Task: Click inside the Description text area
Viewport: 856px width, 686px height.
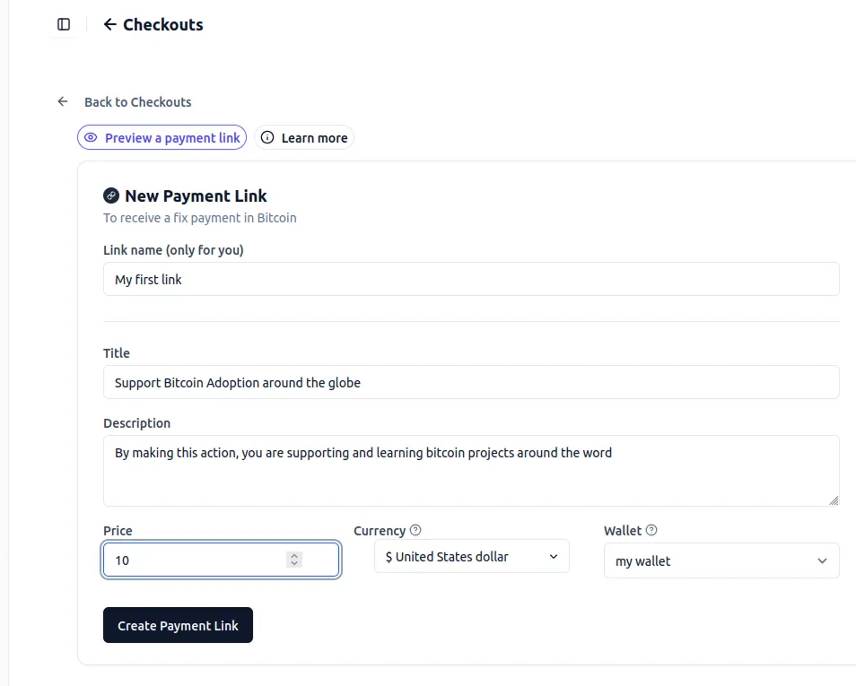Action: pos(471,470)
